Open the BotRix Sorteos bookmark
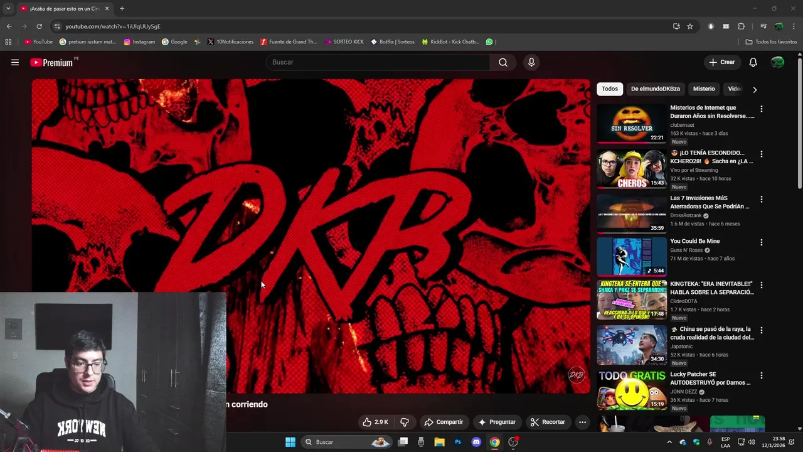The image size is (803, 452). tap(393, 42)
